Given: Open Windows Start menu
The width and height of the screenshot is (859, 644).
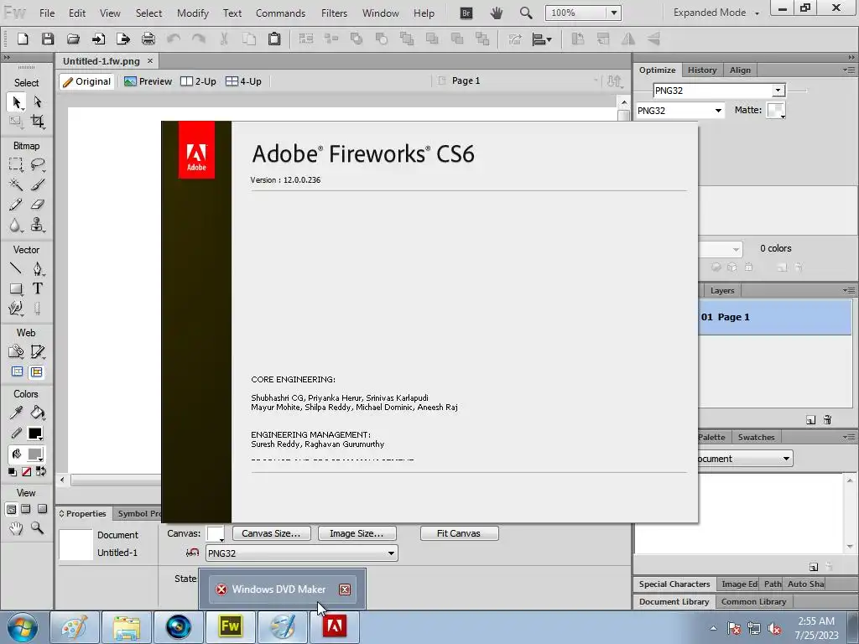Looking at the screenshot, I should tap(22, 627).
